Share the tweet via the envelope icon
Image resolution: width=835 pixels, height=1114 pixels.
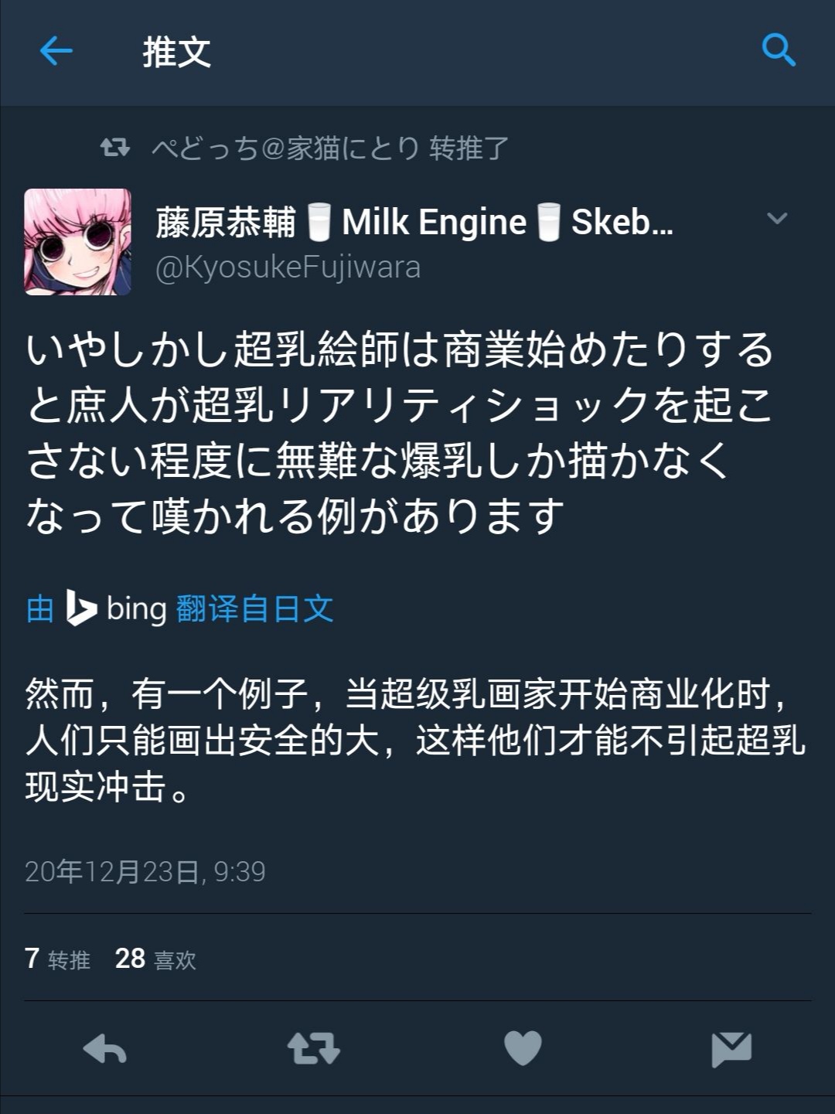pos(731,1049)
